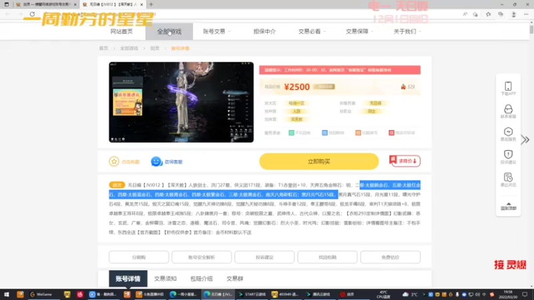Image resolution: width=534 pixels, height=300 pixels.
Task: Open the 联系客服 headset icon
Action: (x=508, y=109)
